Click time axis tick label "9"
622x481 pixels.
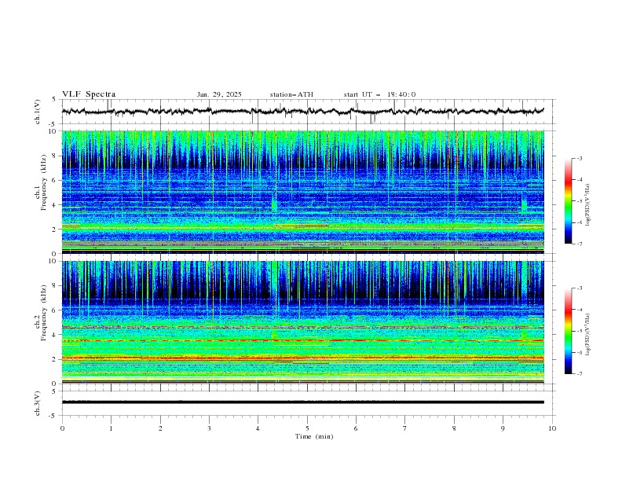pyautogui.click(x=503, y=428)
